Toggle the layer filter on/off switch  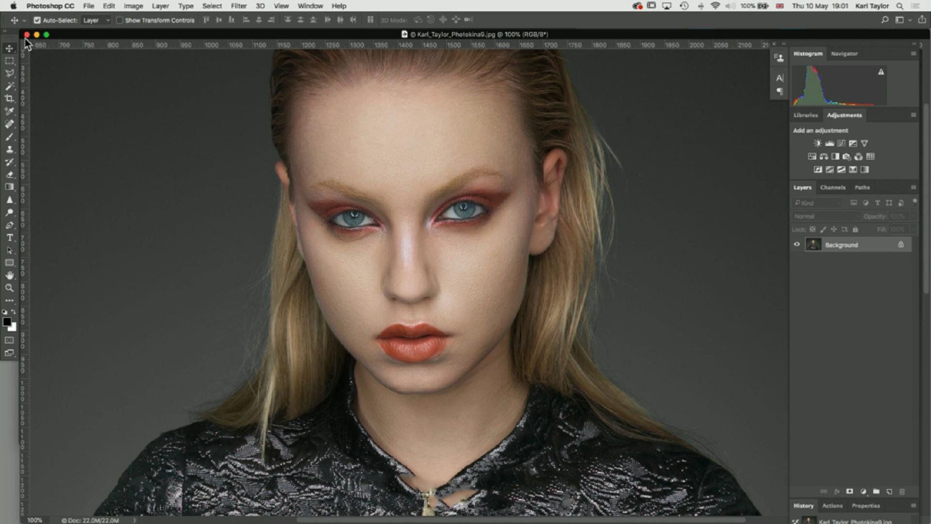[915, 201]
